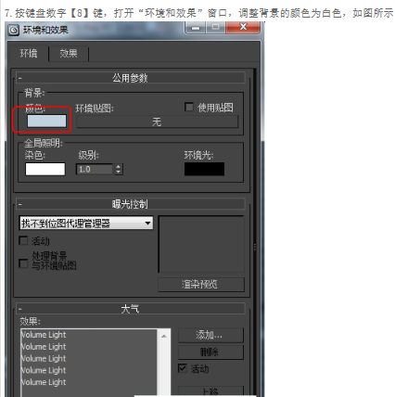Uncheck the 活动 checkbox in 大气
395x397 pixels.
coord(183,368)
